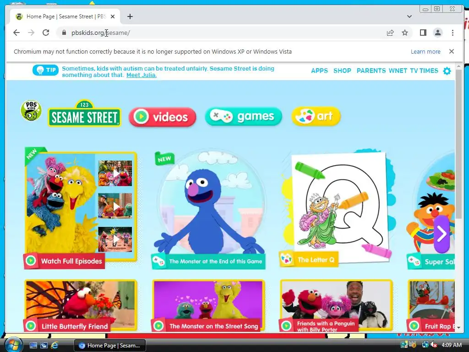469x352 pixels.
Task: Bookmark this page with the star icon
Action: pos(405,33)
